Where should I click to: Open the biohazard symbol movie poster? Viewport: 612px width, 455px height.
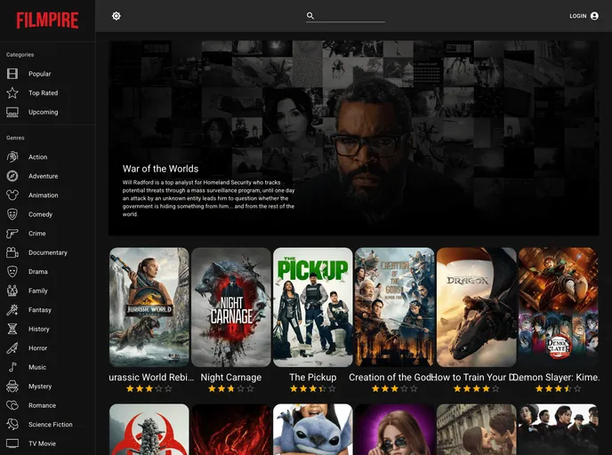pyautogui.click(x=149, y=429)
